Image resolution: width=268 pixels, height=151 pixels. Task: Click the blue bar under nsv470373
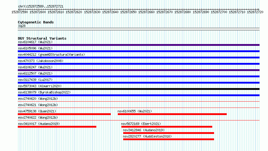pyautogui.click(x=139, y=64)
